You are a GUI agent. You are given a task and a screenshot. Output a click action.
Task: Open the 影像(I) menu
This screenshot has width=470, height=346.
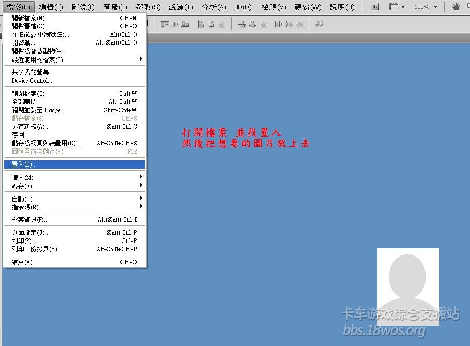83,7
